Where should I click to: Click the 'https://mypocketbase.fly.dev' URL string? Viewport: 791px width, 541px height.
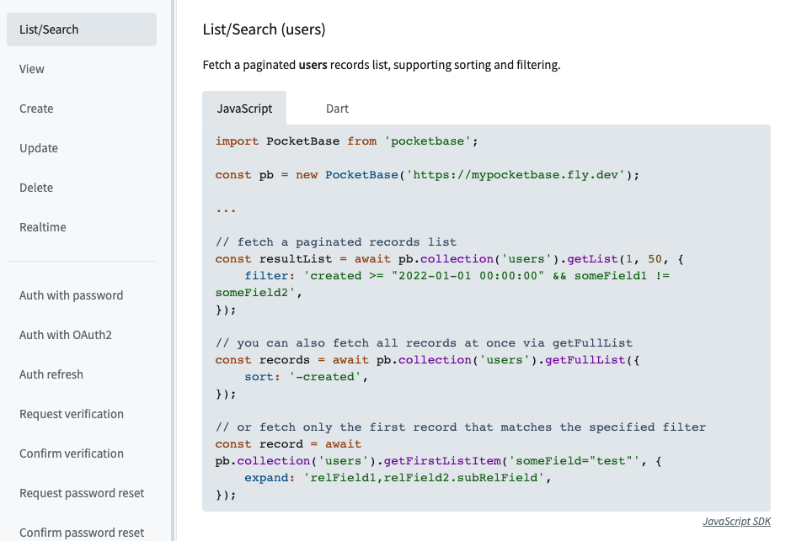[x=516, y=175]
